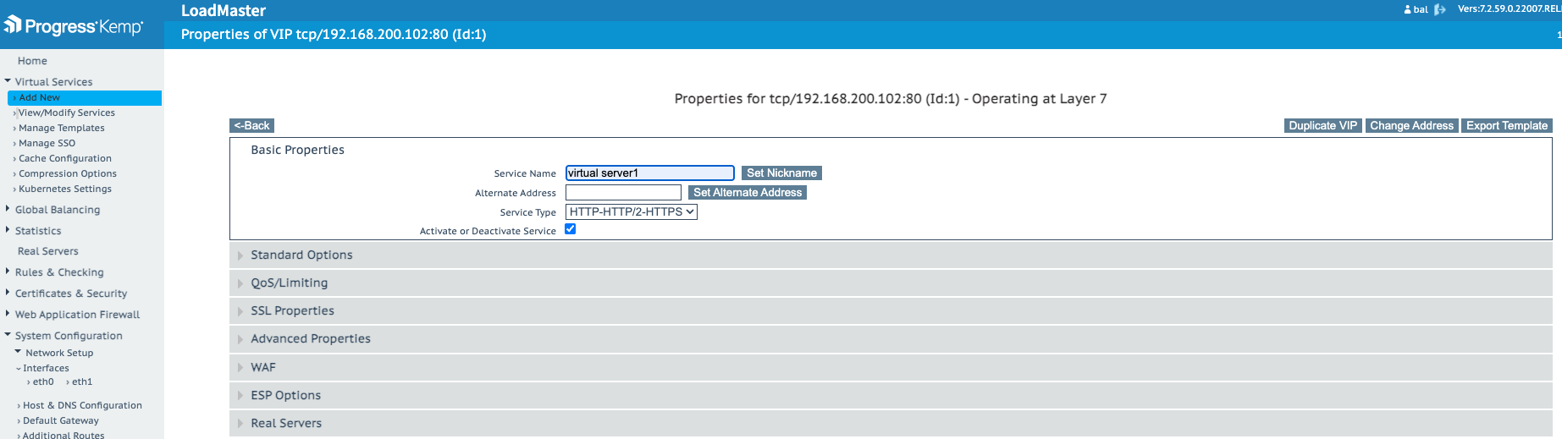Expand the ESP Options section

coord(285,396)
